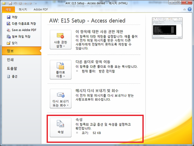The image size is (194, 146).
Task: Click the next item down arrow
Action: pos(31,3)
